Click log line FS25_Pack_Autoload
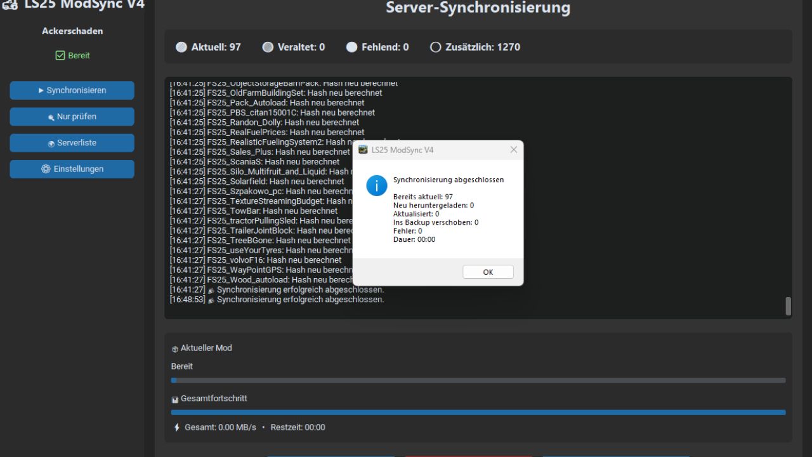The height and width of the screenshot is (457, 812). tap(267, 103)
